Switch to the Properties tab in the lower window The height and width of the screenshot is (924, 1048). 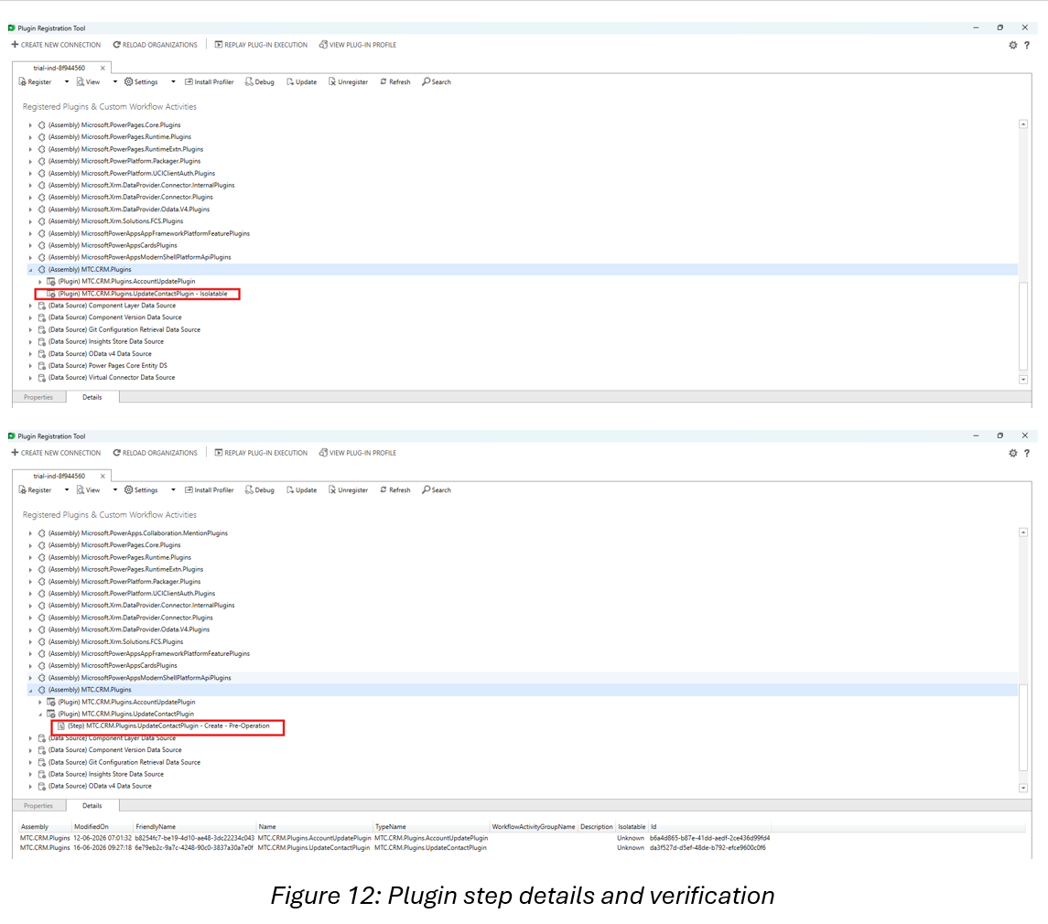coord(38,806)
